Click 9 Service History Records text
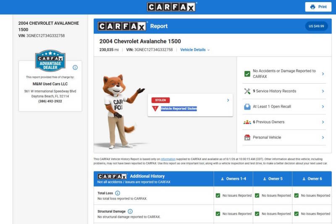 coord(275,91)
